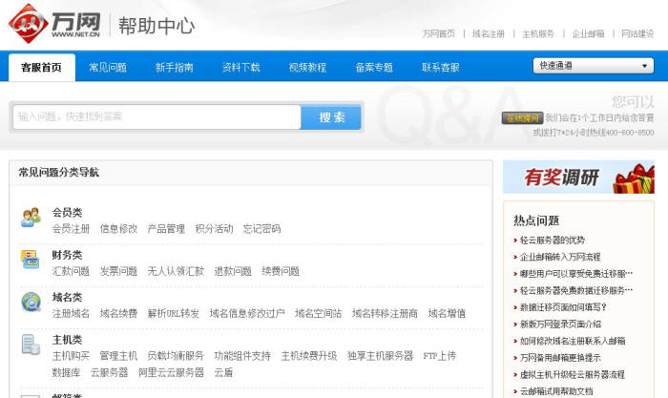
Task: Open the 数据库 link
Action: [x=66, y=372]
